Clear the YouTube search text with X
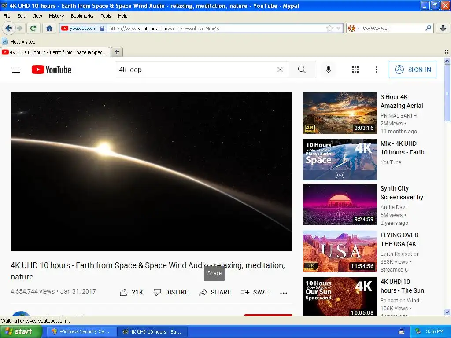451x338 pixels. point(280,70)
